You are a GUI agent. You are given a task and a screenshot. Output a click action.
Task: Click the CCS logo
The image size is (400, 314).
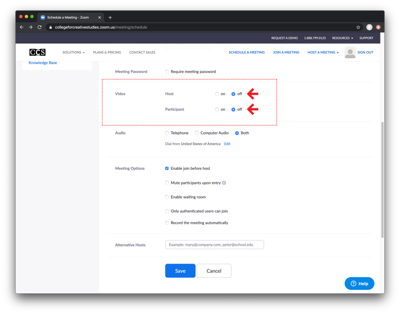37,52
